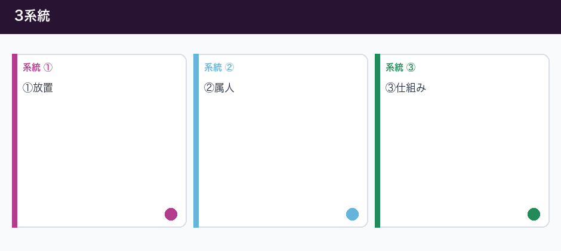This screenshot has width=561, height=251.
Task: Click the 系統 ② heading label
Action: (219, 68)
